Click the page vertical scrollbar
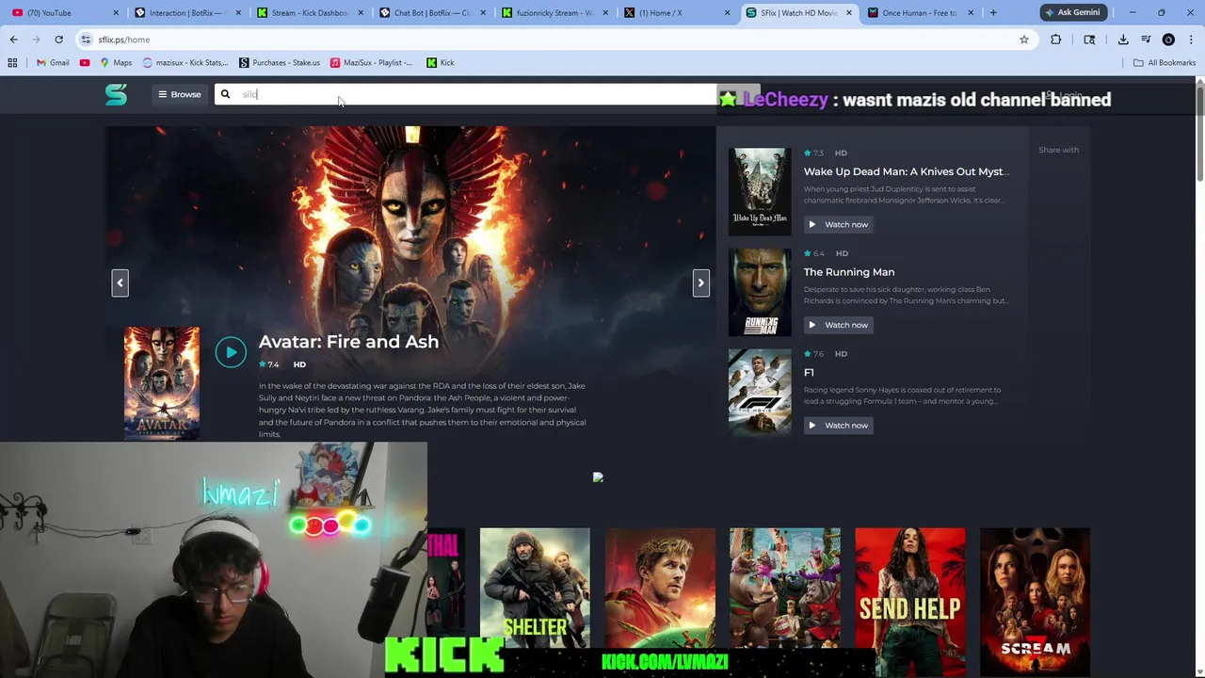This screenshot has width=1205, height=678. [1199, 132]
